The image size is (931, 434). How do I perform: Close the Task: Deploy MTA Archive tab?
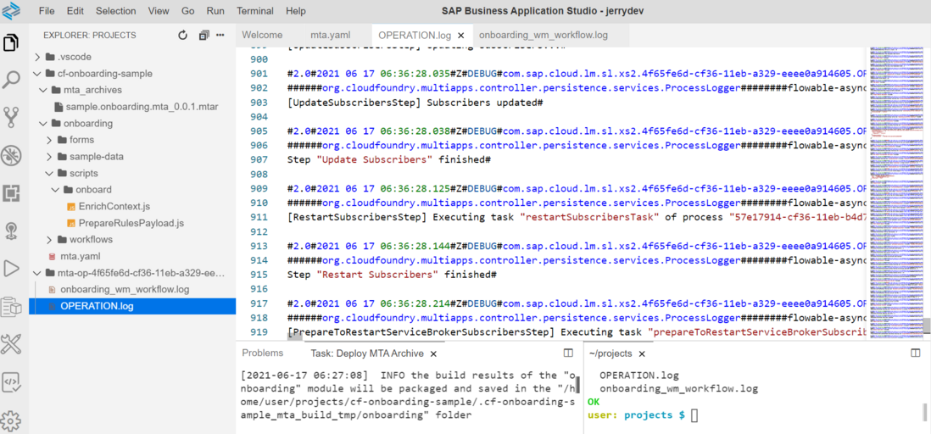click(x=433, y=353)
